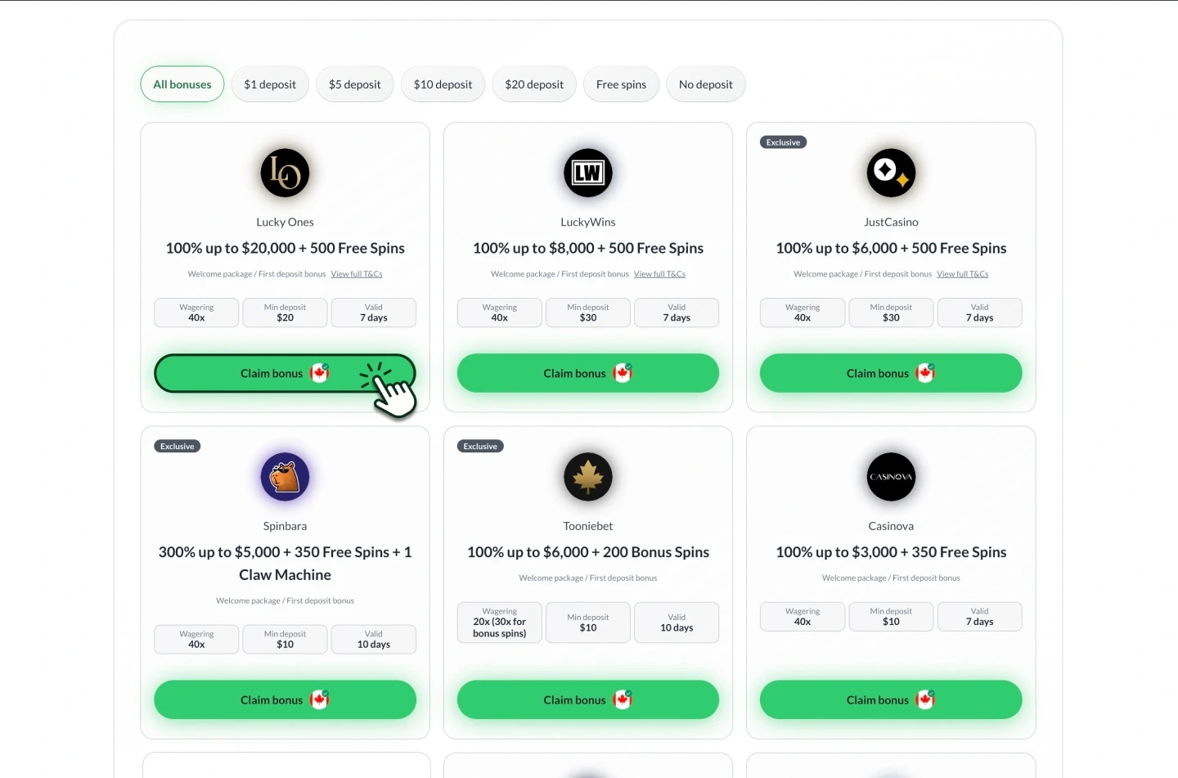Click the Spinbara capybara logo
Viewport: 1178px width, 778px height.
[x=285, y=477]
